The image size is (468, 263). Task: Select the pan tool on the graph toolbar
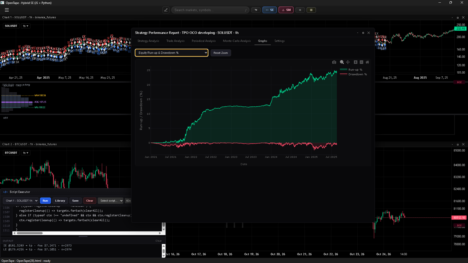click(348, 62)
